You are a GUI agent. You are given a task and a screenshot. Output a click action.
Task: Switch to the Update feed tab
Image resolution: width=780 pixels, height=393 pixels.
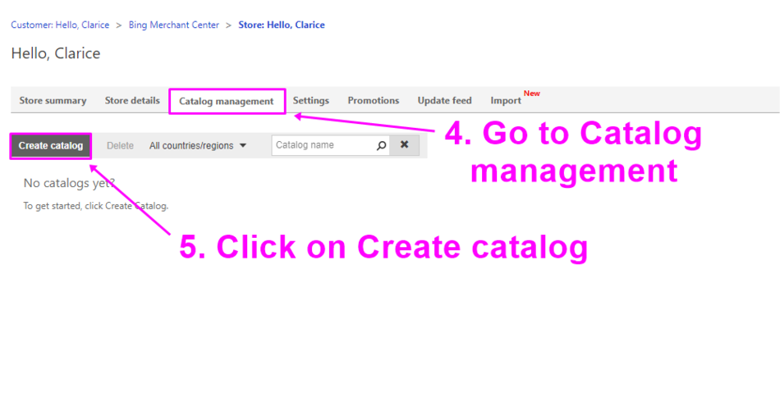point(444,101)
